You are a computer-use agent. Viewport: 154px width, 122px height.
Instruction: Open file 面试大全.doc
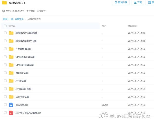click(22, 105)
